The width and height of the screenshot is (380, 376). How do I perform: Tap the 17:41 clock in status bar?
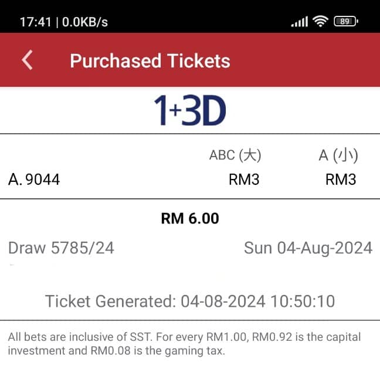pyautogui.click(x=35, y=22)
